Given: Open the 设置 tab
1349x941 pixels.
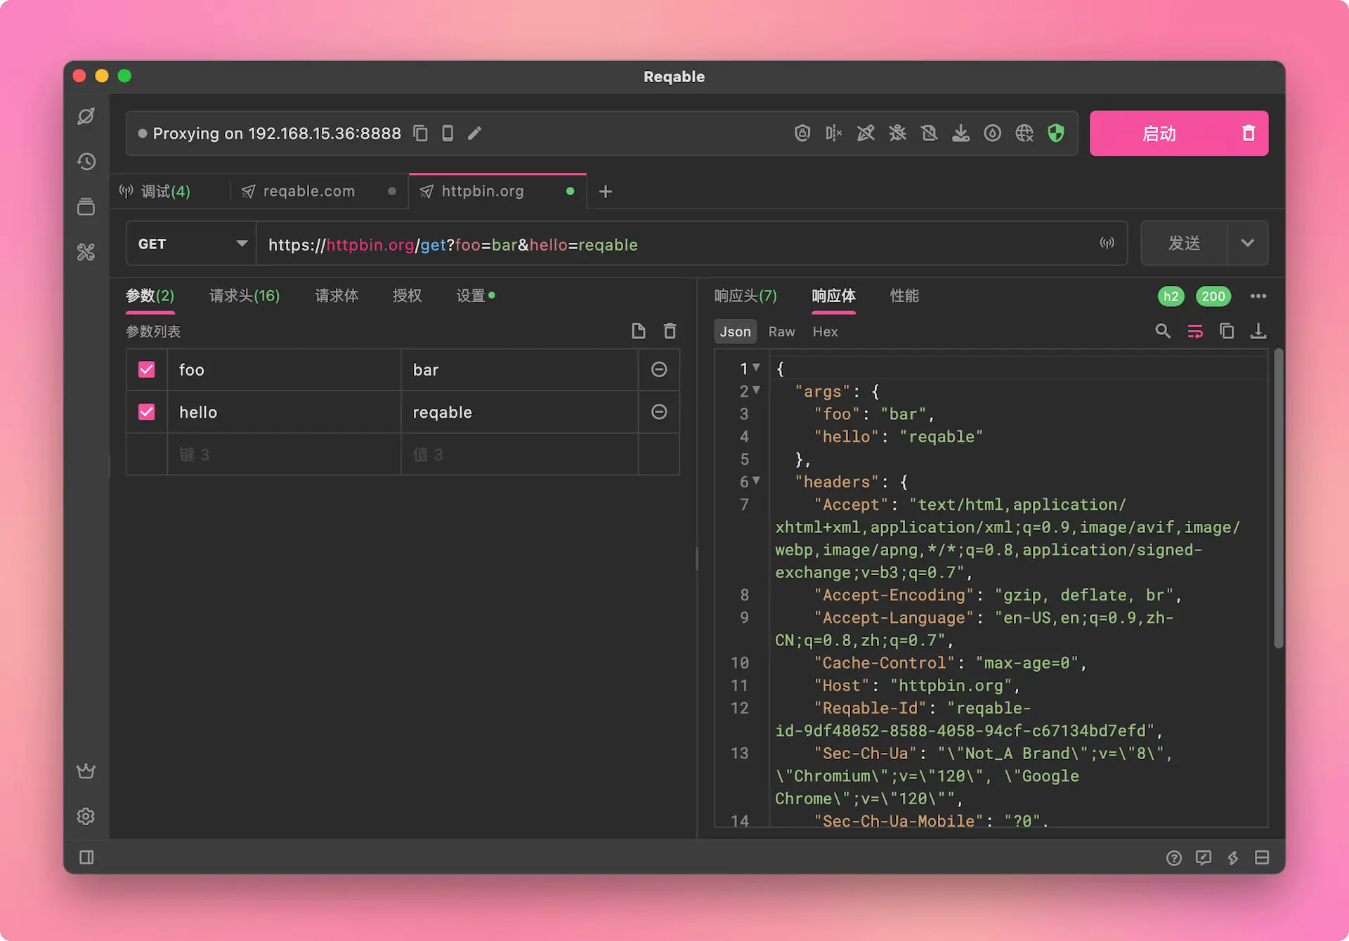Looking at the screenshot, I should [x=476, y=296].
